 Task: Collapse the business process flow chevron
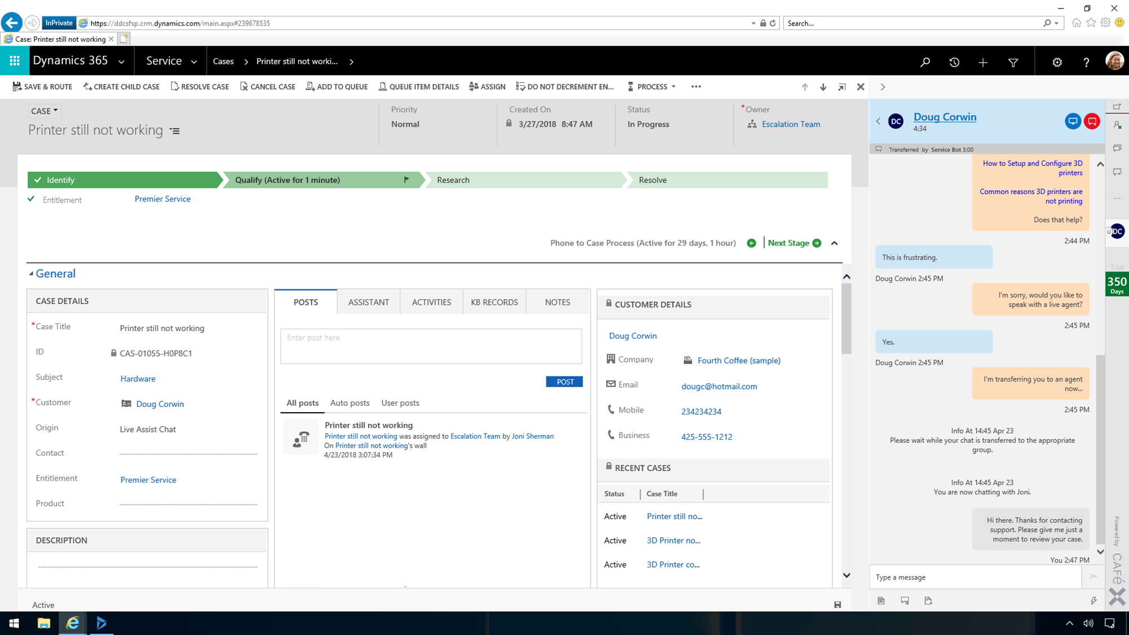tap(834, 243)
